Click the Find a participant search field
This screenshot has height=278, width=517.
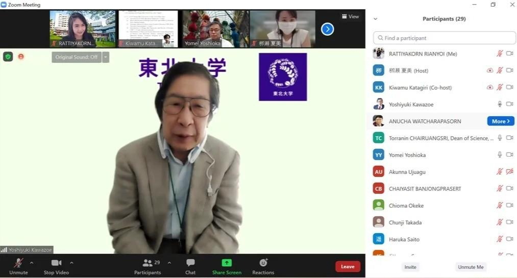[445, 38]
